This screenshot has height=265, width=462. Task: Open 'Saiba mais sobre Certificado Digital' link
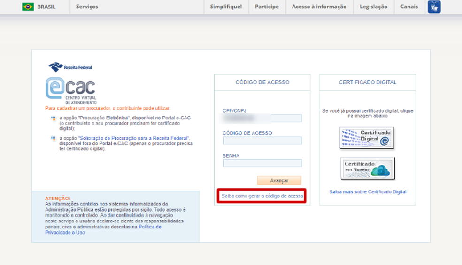coord(368,192)
